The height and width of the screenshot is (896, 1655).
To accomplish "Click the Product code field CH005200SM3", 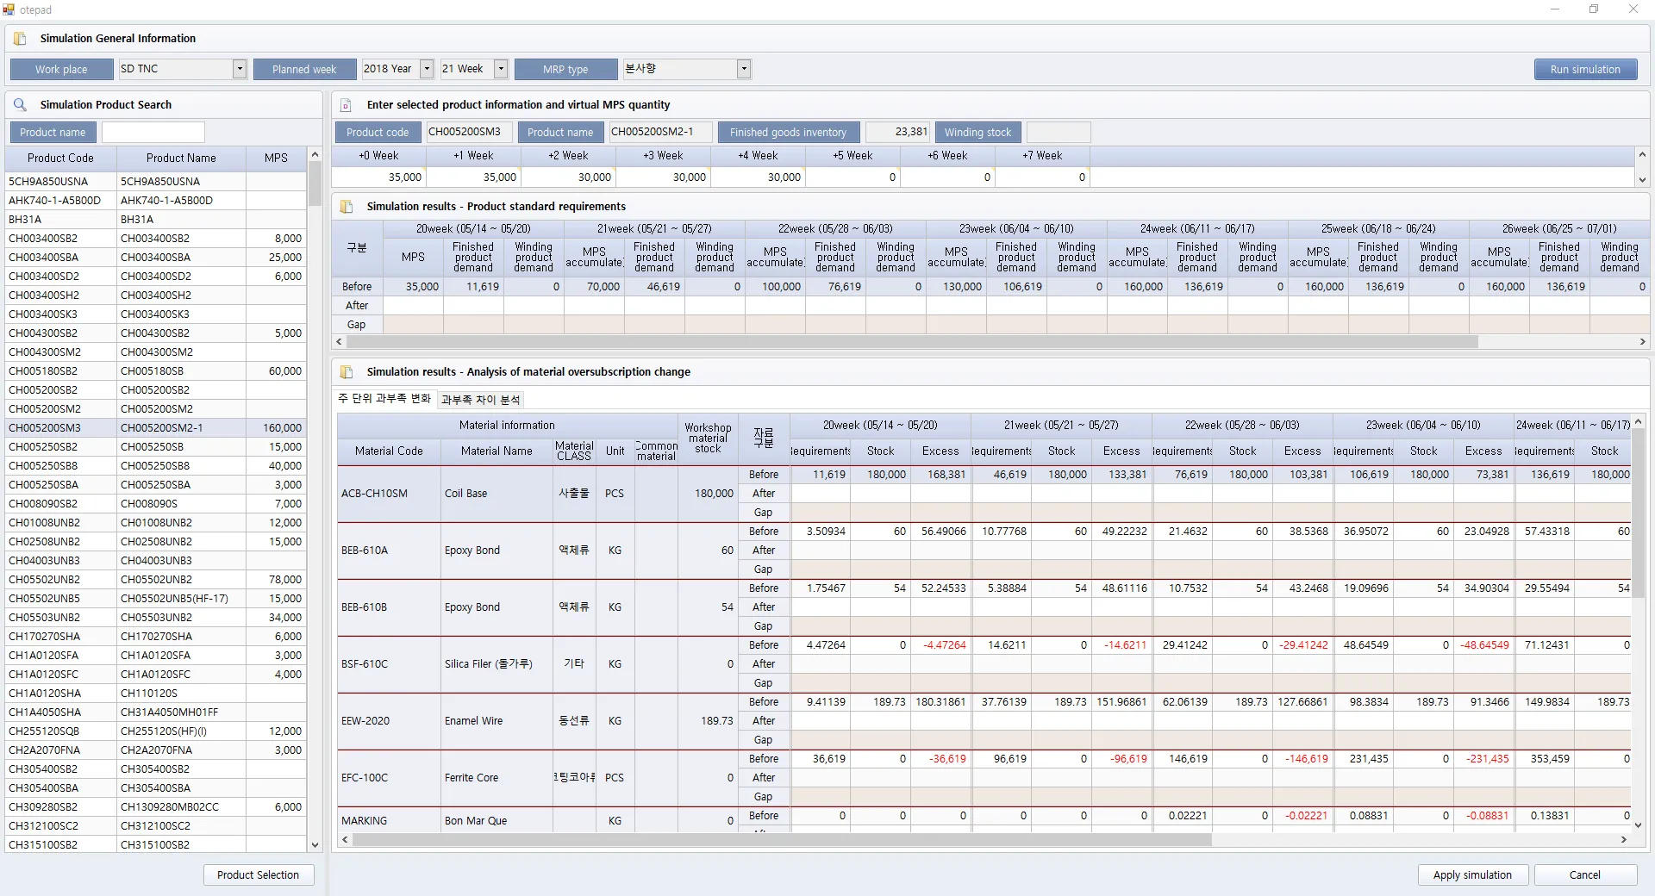I will pos(471,133).
